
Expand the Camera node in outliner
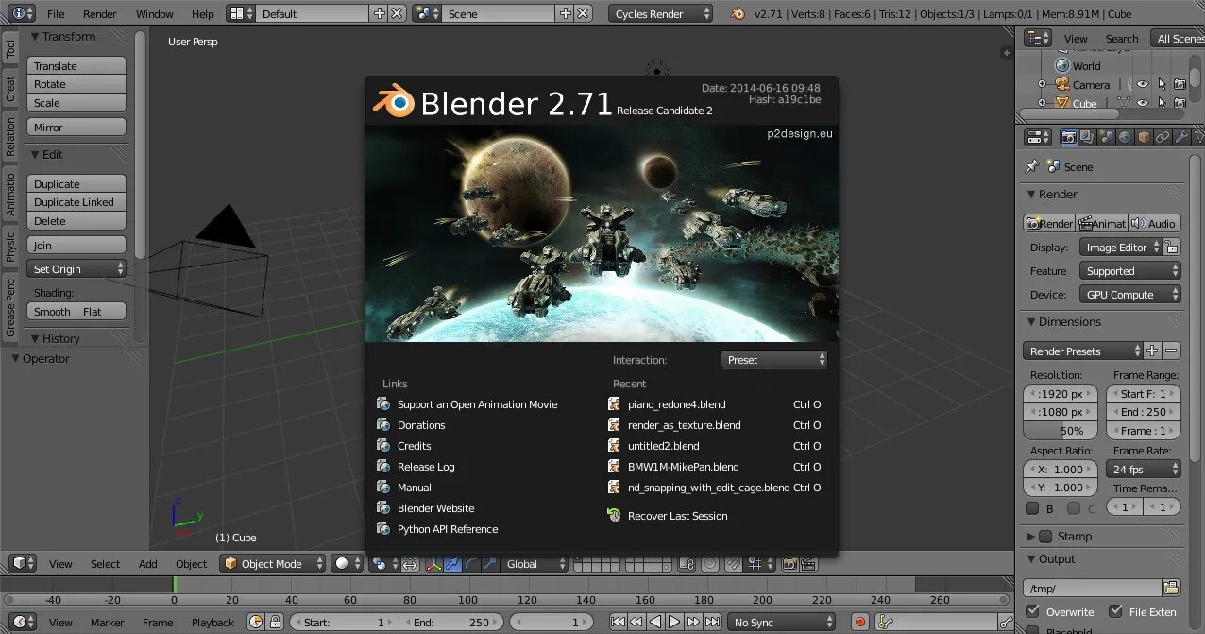[1042, 84]
